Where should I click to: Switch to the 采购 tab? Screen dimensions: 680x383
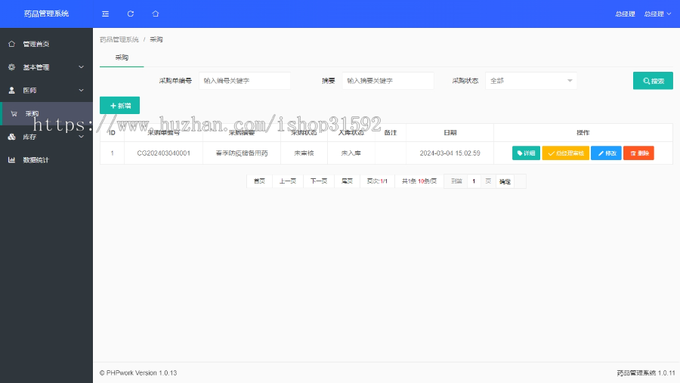point(122,57)
